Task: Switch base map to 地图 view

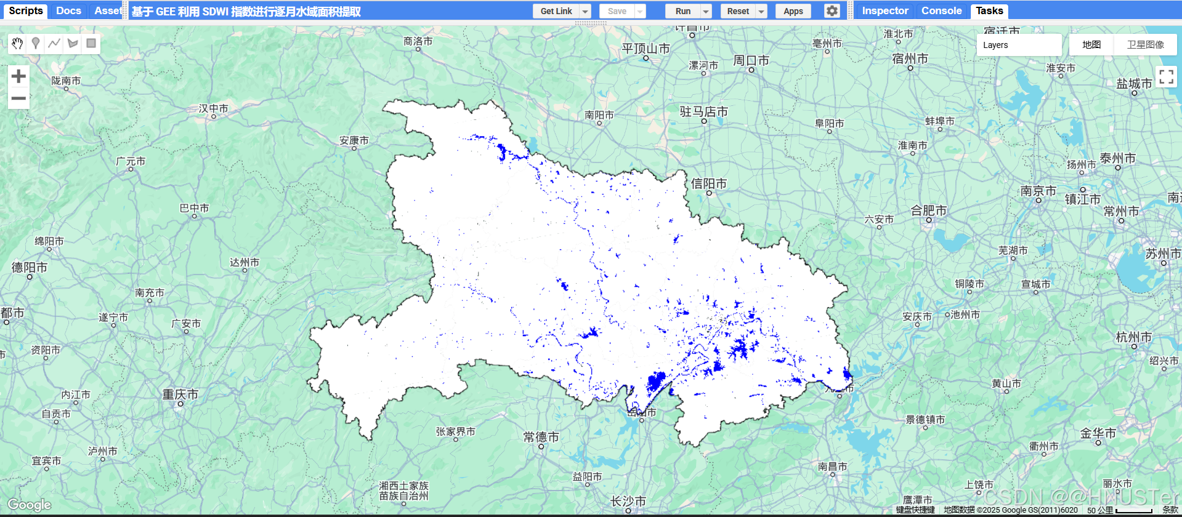Action: pyautogui.click(x=1091, y=45)
